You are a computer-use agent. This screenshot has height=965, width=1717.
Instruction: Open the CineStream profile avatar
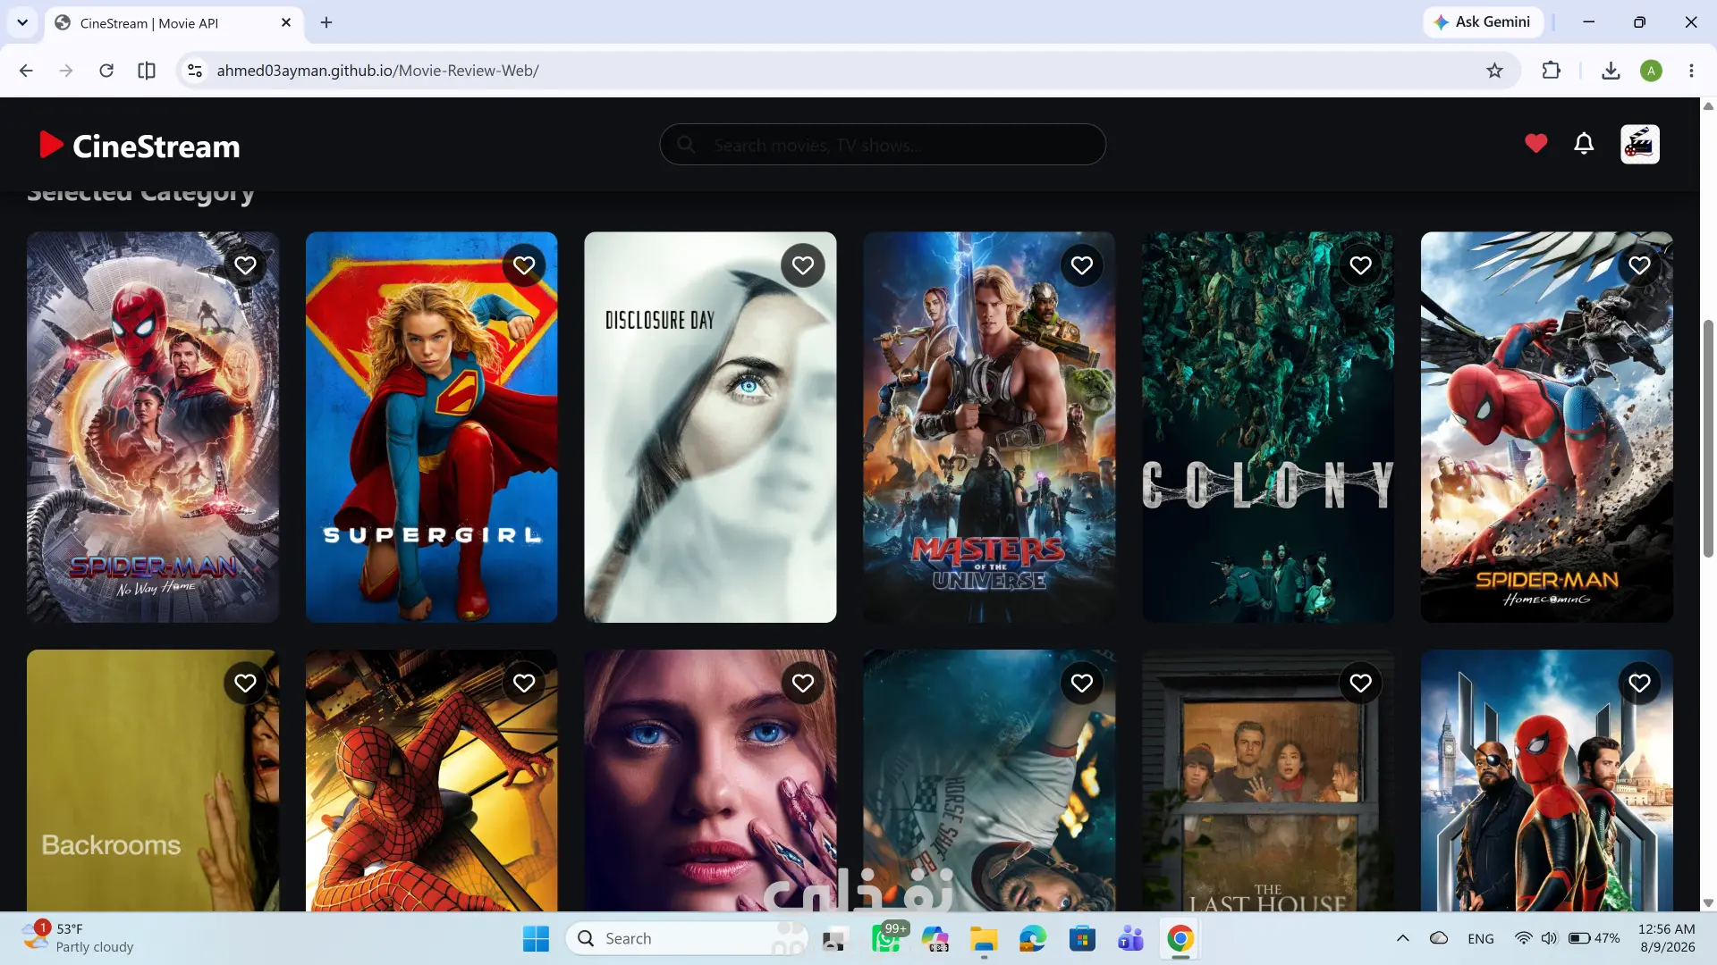[1640, 144]
